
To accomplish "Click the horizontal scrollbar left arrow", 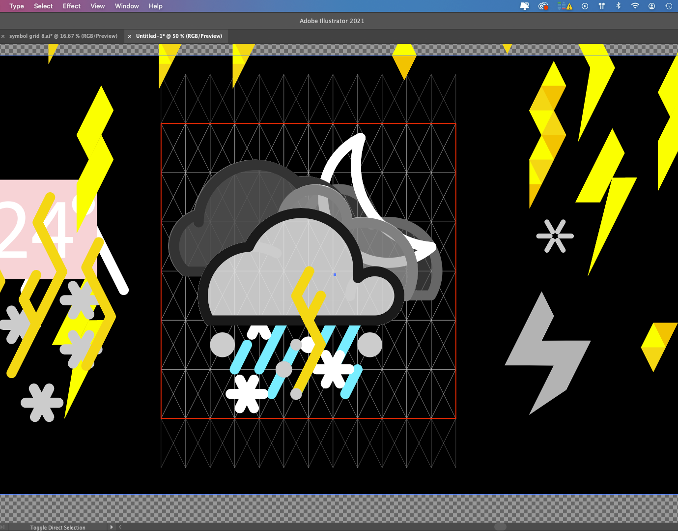I will point(120,527).
